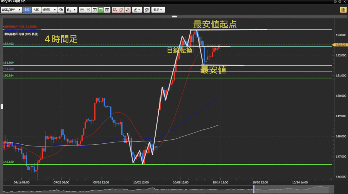The width and height of the screenshot is (348, 194).
Task: Open the USD/JPY currency pair dropdown
Action: (x=12, y=10)
